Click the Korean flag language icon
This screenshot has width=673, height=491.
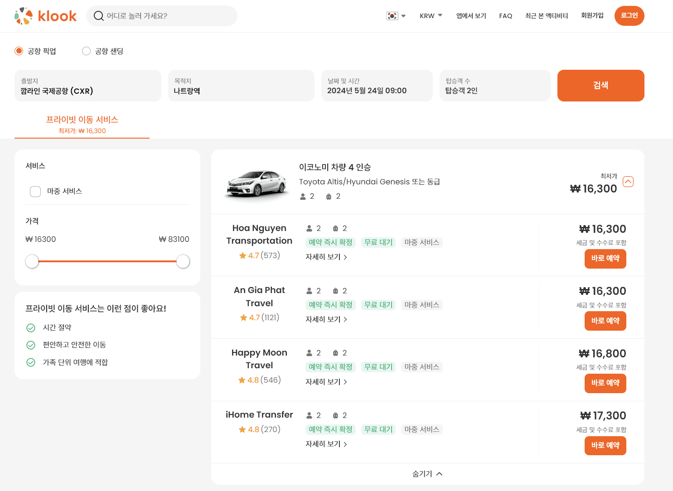pyautogui.click(x=392, y=16)
